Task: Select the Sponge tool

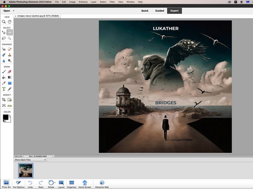Action: pos(10,61)
